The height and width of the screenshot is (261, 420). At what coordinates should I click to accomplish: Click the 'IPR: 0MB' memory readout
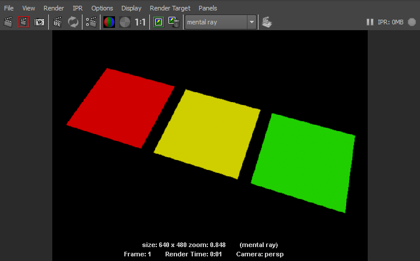pyautogui.click(x=390, y=22)
